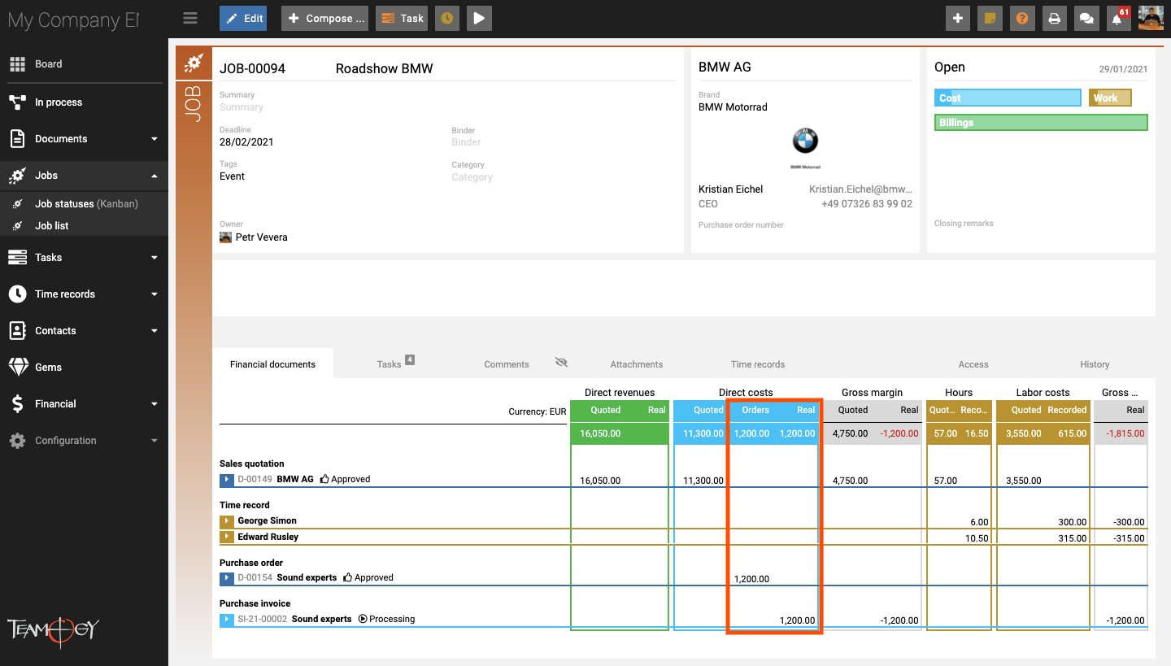Expand Documents sidebar menu

point(84,139)
